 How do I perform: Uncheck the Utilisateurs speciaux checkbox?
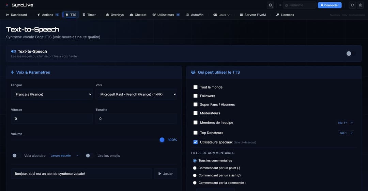(196, 142)
